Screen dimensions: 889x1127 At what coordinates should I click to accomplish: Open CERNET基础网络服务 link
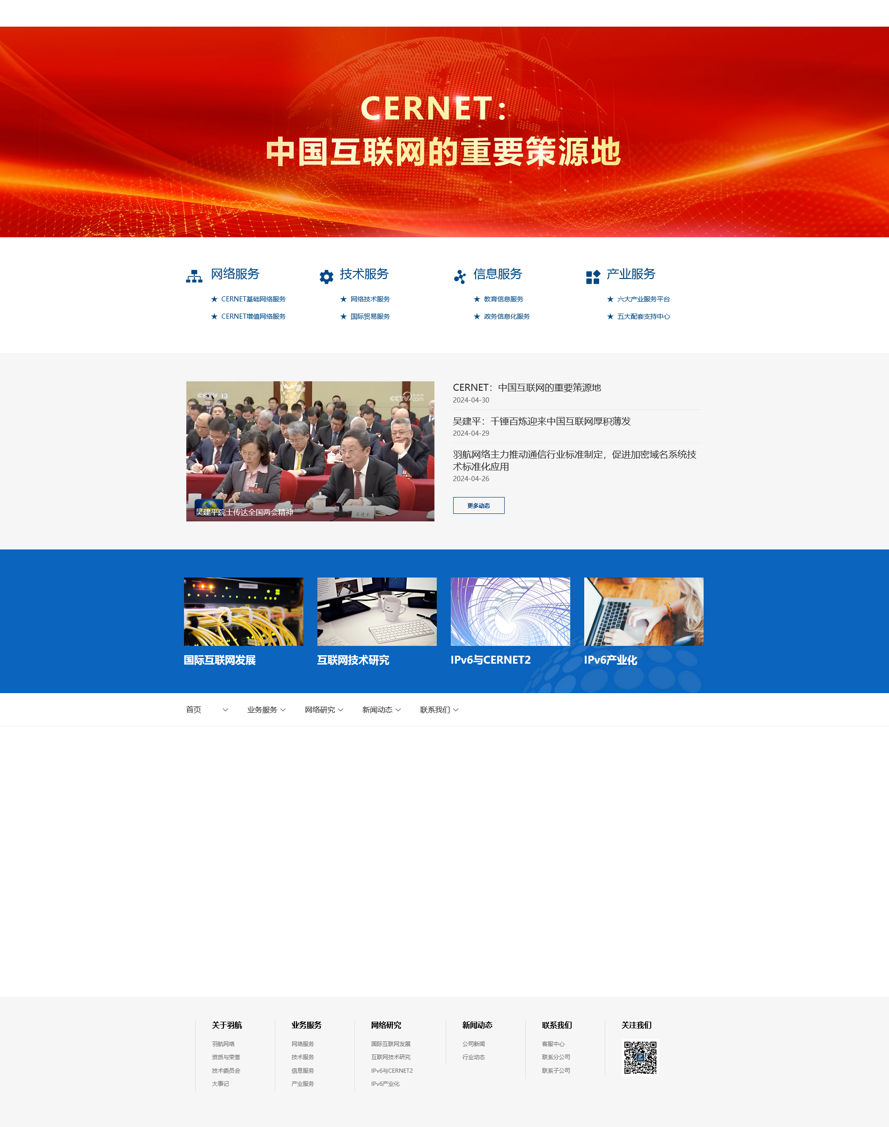[x=253, y=299]
